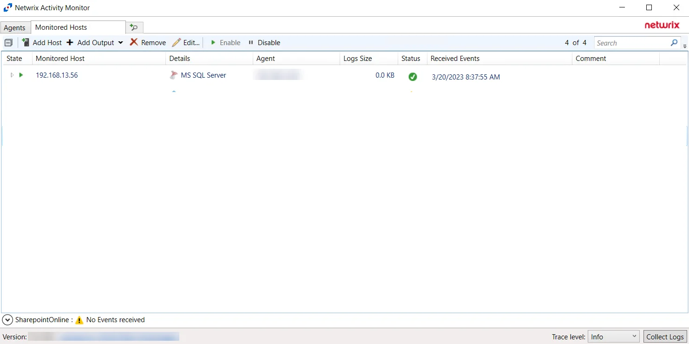Click No Events received message
Image resolution: width=689 pixels, height=344 pixels.
pos(116,320)
